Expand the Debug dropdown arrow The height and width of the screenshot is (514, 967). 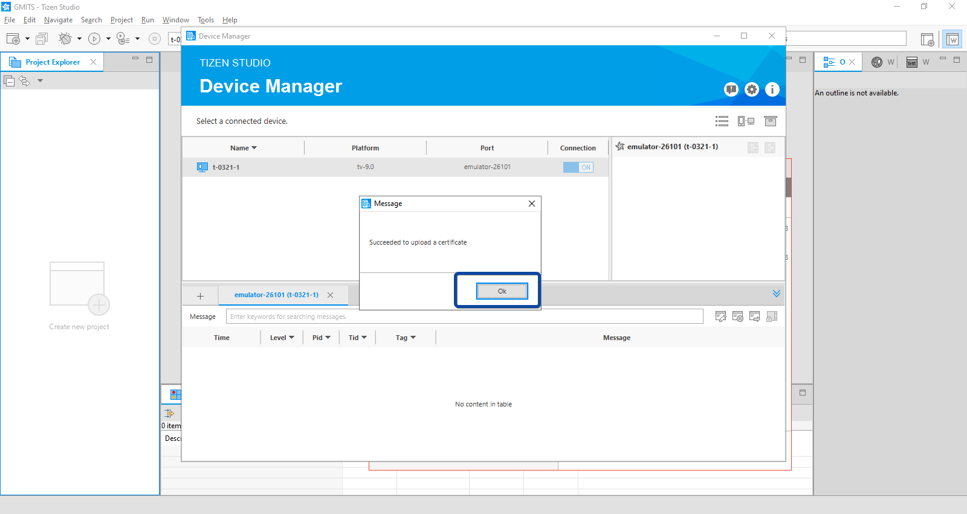(x=79, y=39)
